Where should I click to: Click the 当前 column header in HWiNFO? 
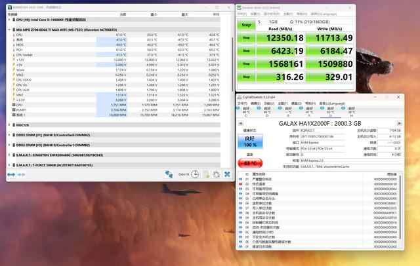pos(123,14)
